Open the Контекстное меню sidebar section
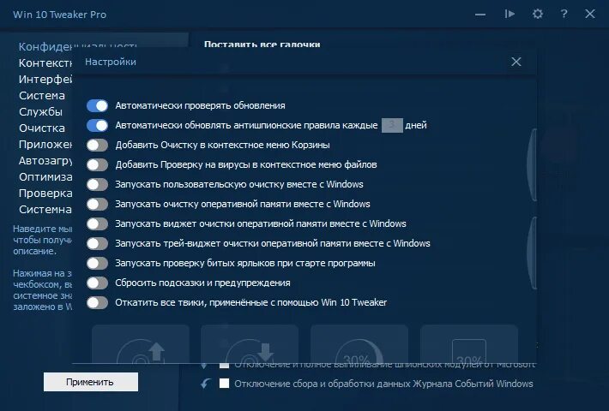Image resolution: width=609 pixels, height=411 pixels. [x=45, y=63]
